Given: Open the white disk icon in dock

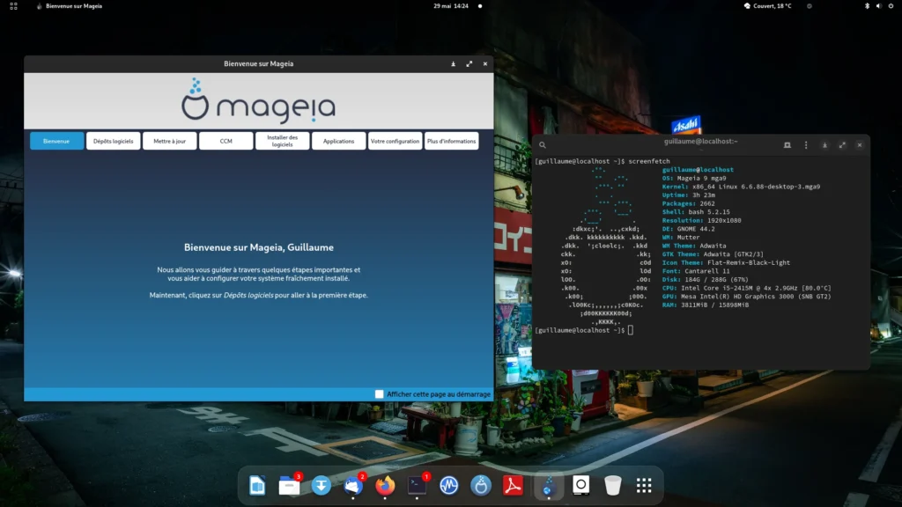Looking at the screenshot, I should click(581, 486).
